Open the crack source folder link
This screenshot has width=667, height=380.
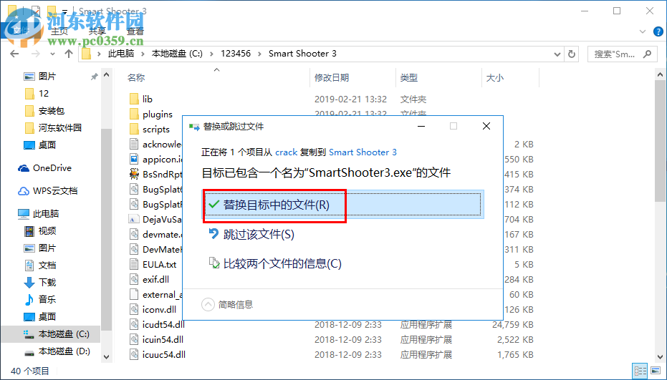pos(287,152)
